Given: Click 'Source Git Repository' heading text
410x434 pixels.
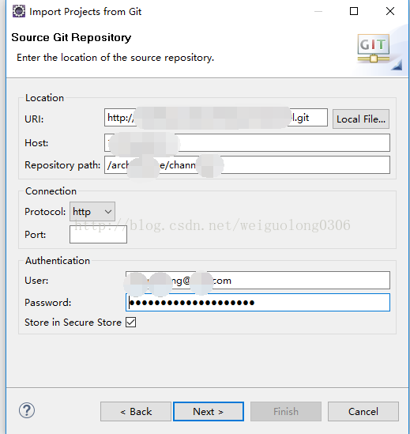Looking at the screenshot, I should coord(71,37).
